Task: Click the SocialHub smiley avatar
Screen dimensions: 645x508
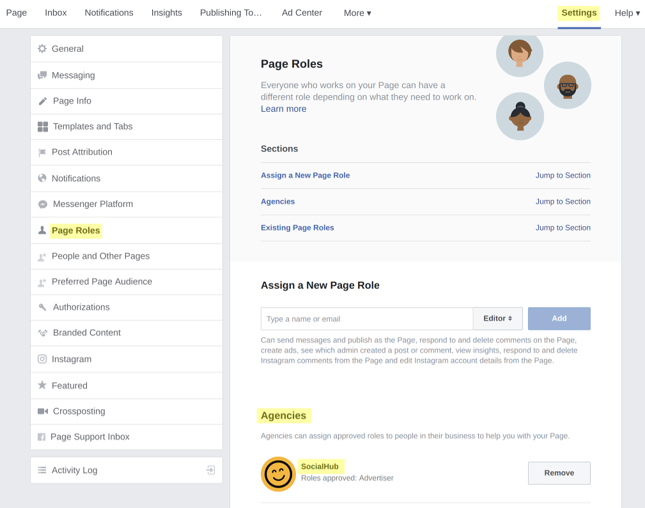Action: point(278,474)
